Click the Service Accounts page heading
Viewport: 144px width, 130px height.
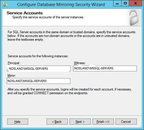25,13
